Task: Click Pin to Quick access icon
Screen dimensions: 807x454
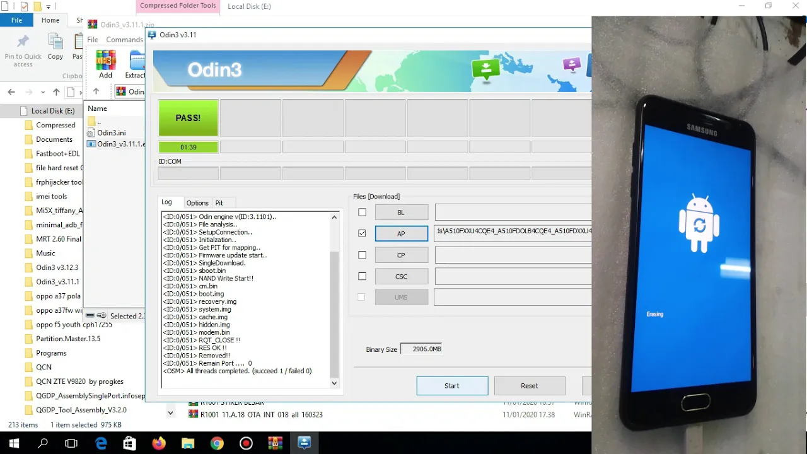Action: pyautogui.click(x=23, y=43)
